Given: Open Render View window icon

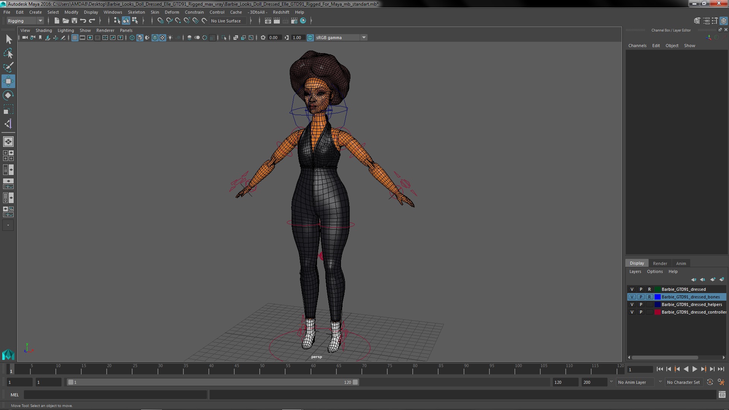Looking at the screenshot, I should [268, 21].
